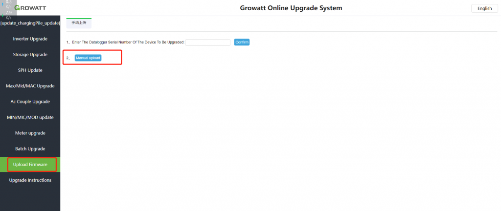Click the Manual upload button
Screen dimensions: 501x211
coord(88,58)
